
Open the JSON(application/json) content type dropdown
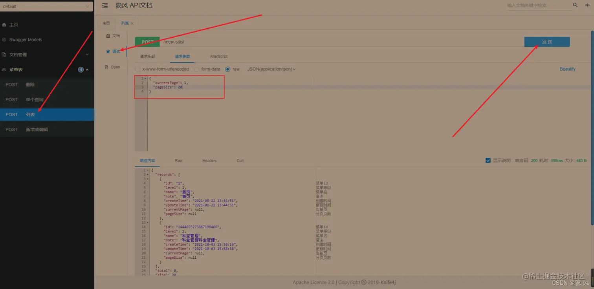(271, 69)
